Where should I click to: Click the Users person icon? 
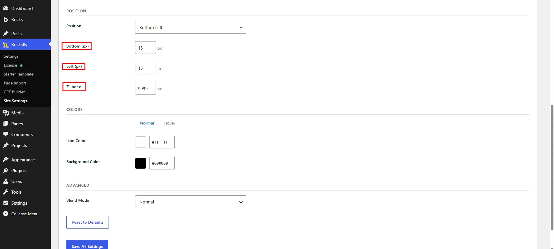coord(6,181)
